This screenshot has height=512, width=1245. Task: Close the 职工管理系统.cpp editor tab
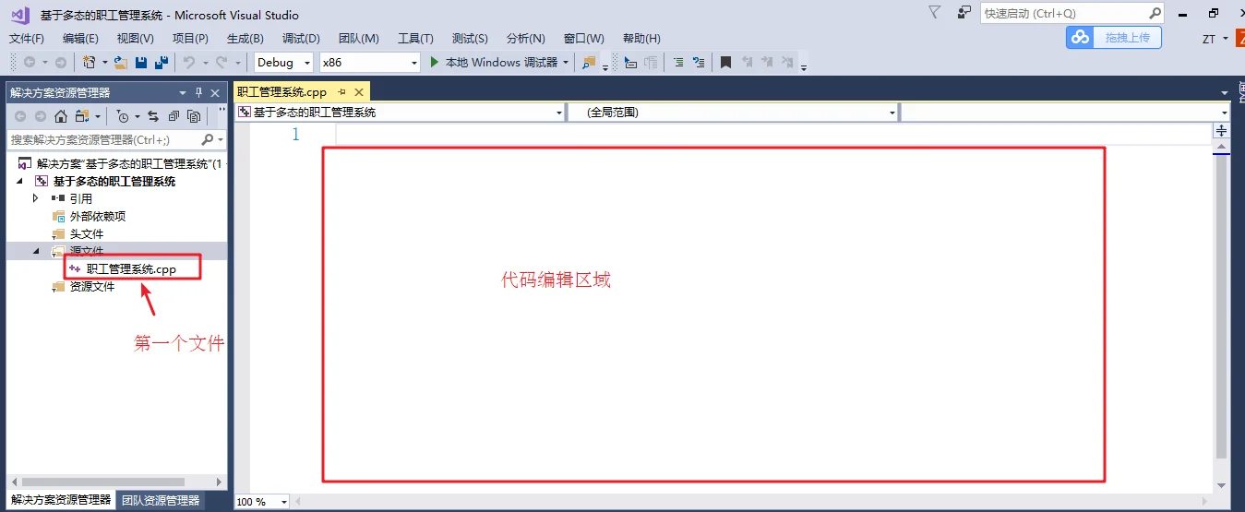(360, 91)
